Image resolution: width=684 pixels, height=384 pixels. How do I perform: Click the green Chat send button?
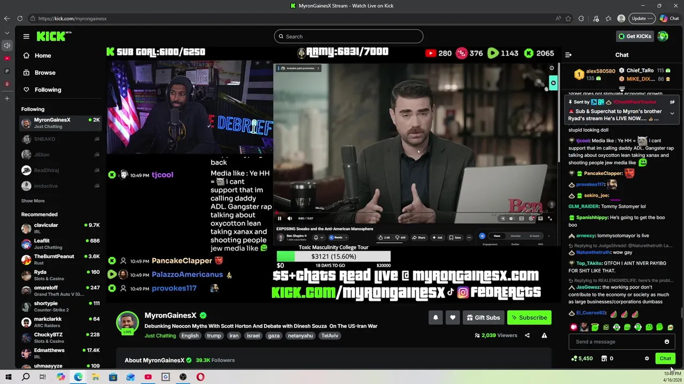point(665,358)
